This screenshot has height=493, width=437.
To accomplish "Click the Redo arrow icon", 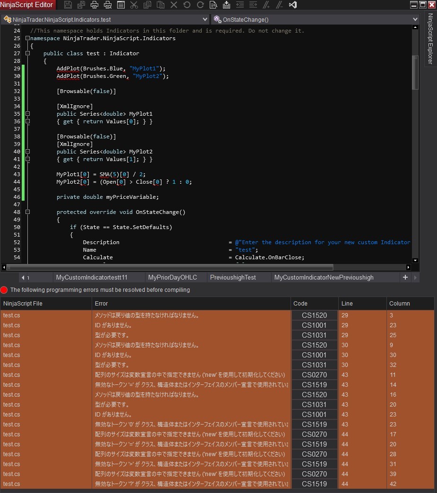I will [200, 5].
